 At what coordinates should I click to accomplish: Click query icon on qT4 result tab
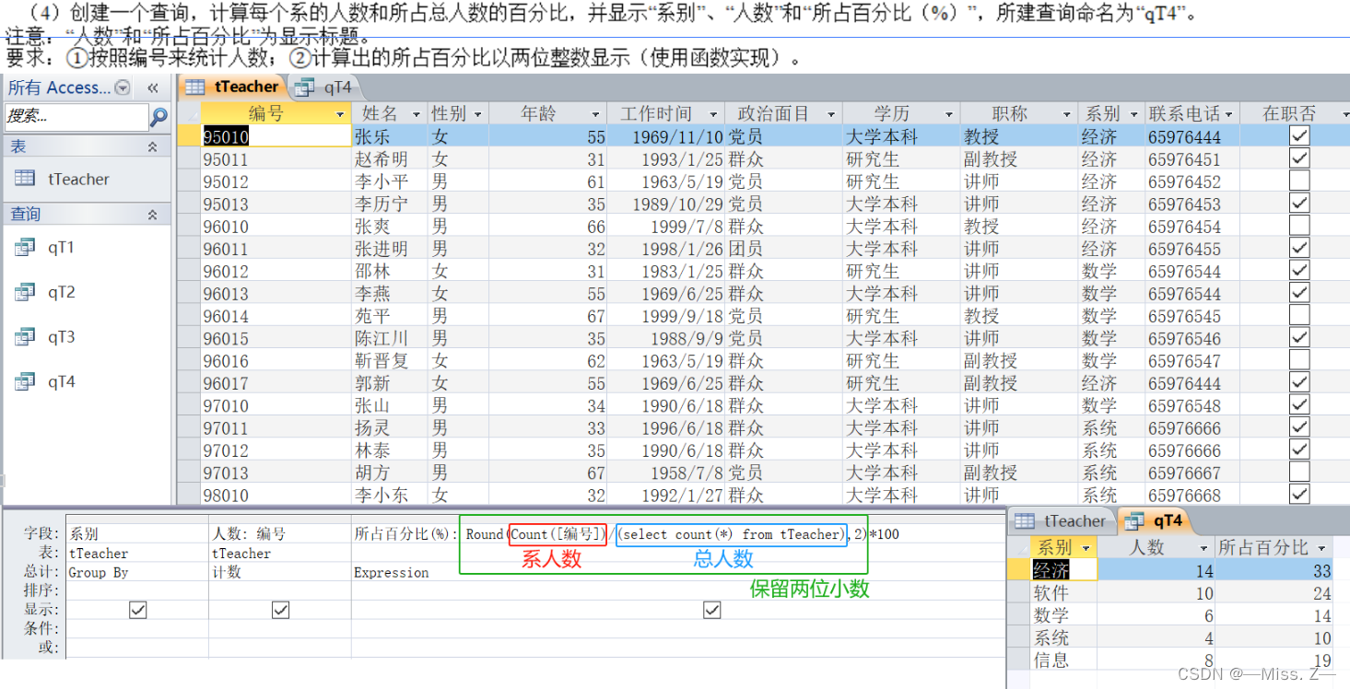click(x=1134, y=520)
